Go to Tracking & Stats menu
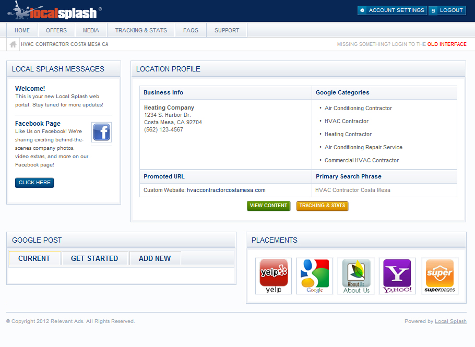Viewport: 475px width, 347px height. (141, 30)
